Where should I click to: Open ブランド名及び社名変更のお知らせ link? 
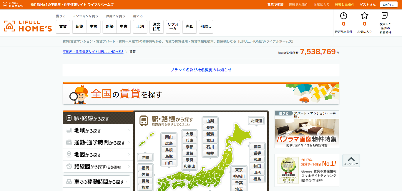(x=201, y=70)
